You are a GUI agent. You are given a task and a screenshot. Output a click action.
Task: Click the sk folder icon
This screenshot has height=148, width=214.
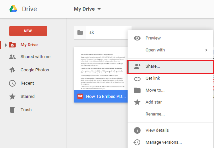(x=80, y=33)
